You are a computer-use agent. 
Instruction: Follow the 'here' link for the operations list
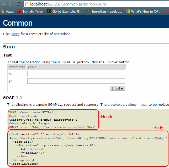pos(15,34)
